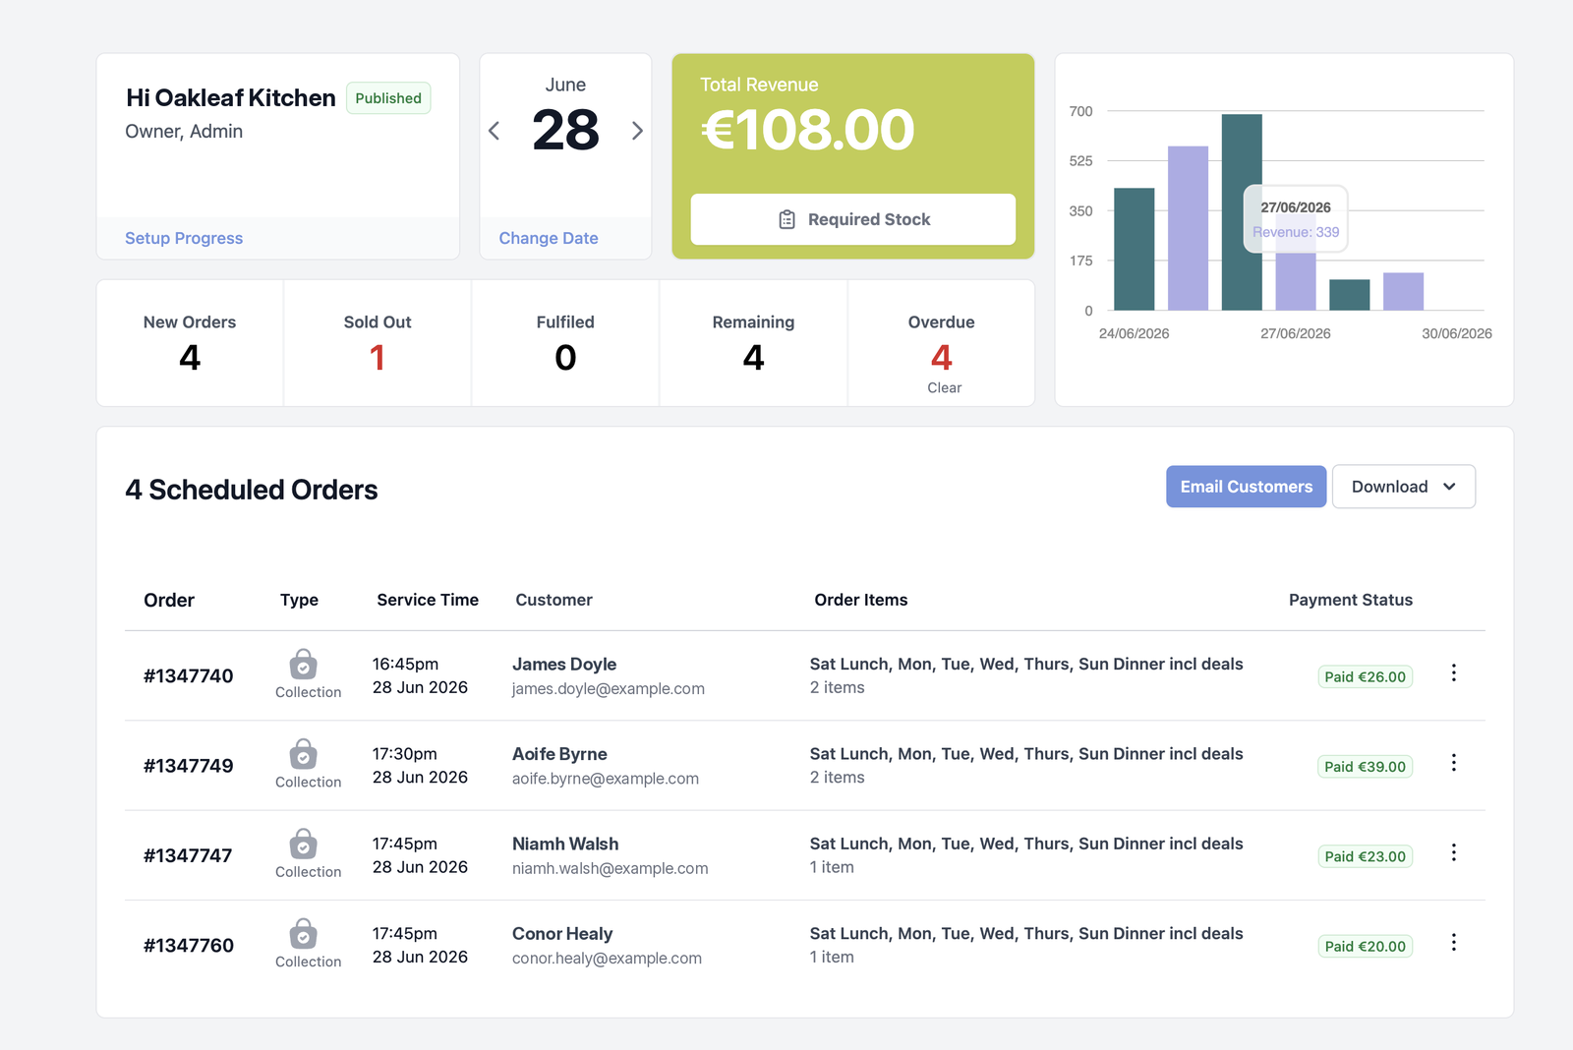Click the Customer column header
The height and width of the screenshot is (1050, 1573).
pos(553,600)
